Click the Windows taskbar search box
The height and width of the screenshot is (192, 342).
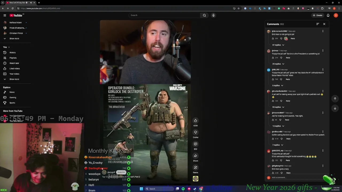[160, 189]
